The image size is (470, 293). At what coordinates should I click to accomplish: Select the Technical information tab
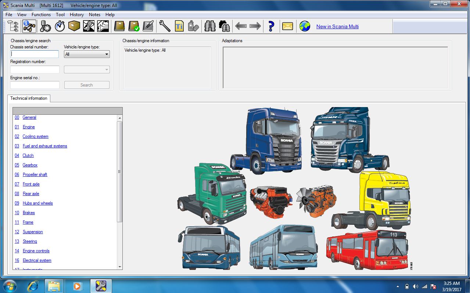point(29,98)
